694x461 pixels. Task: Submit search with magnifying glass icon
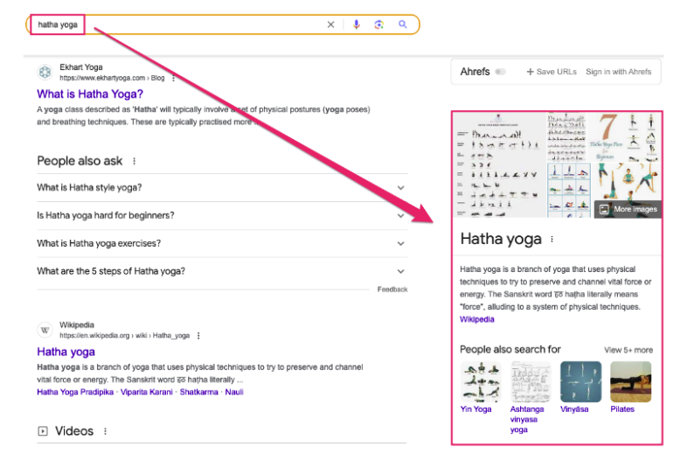click(x=402, y=24)
